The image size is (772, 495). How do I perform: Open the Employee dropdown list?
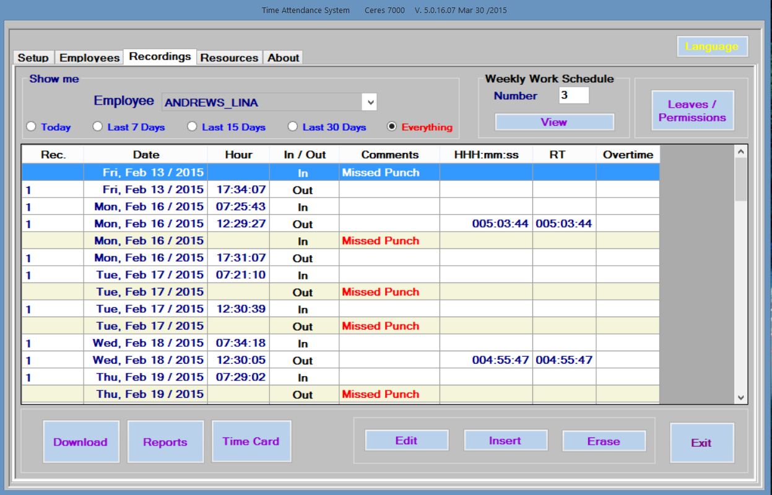(x=370, y=102)
